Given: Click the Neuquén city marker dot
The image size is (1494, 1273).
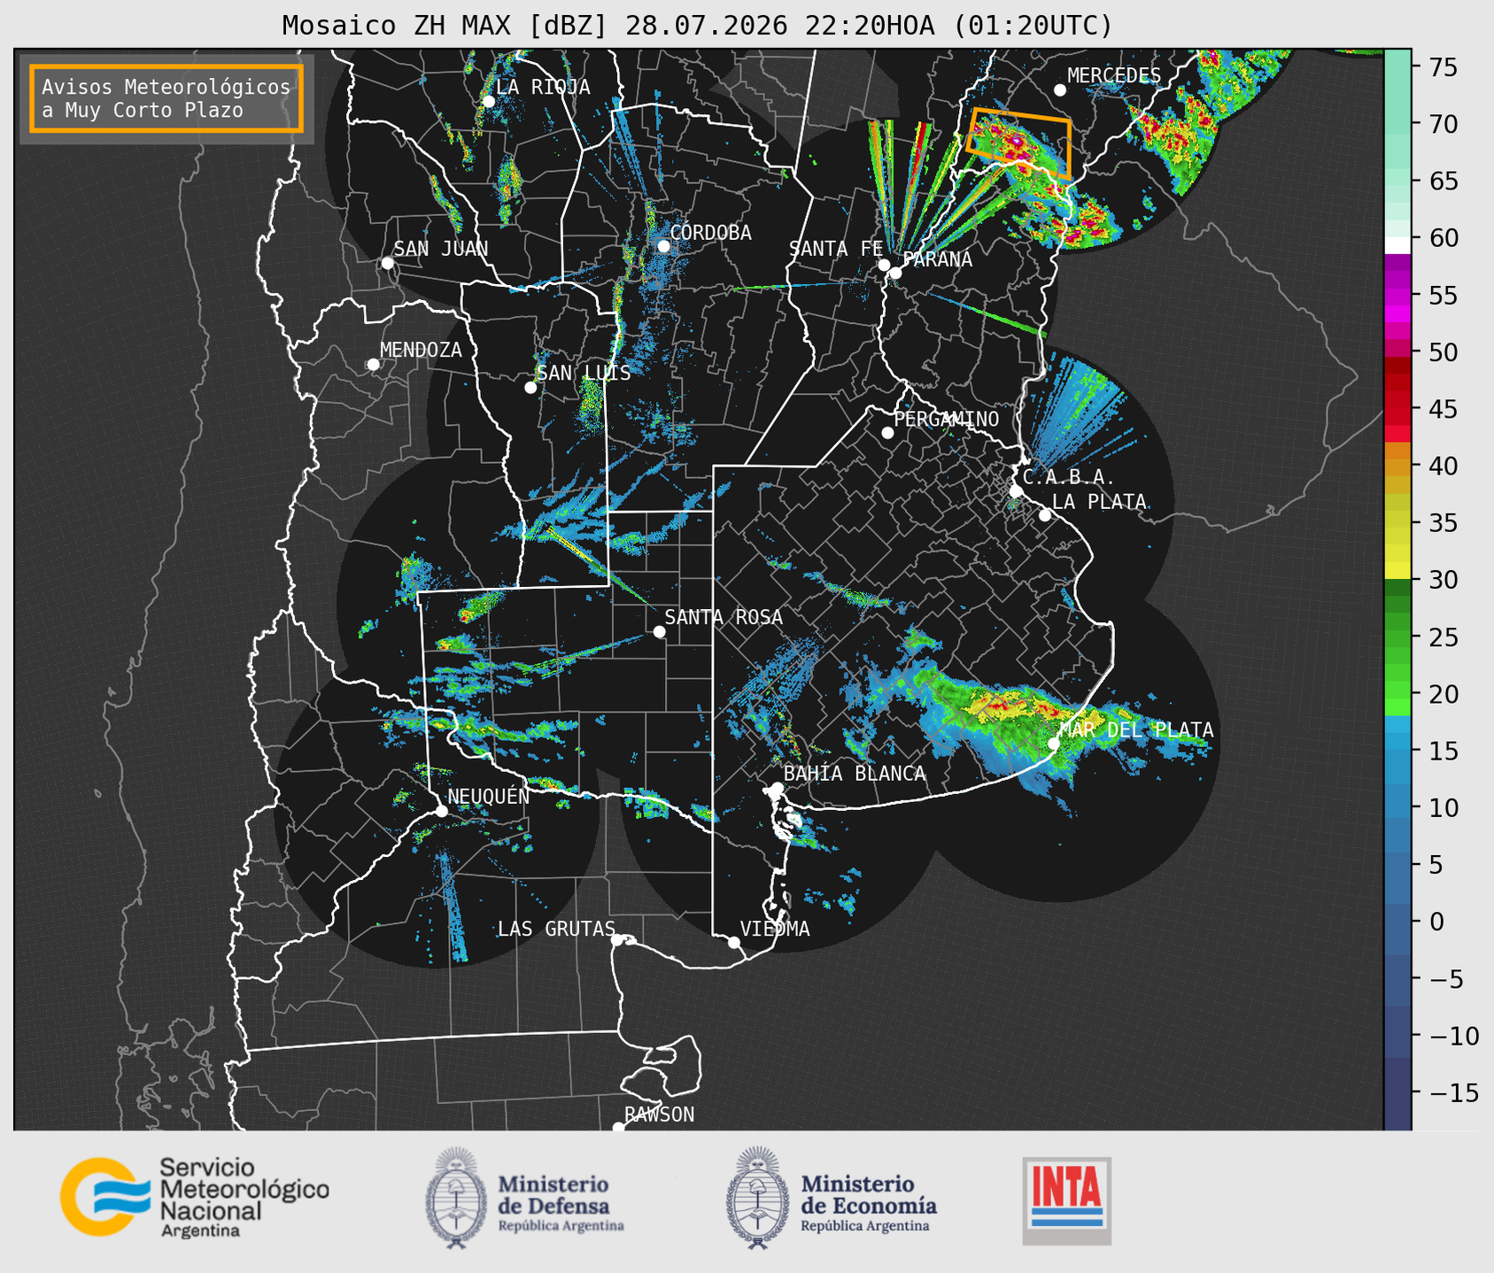Looking at the screenshot, I should click(441, 811).
